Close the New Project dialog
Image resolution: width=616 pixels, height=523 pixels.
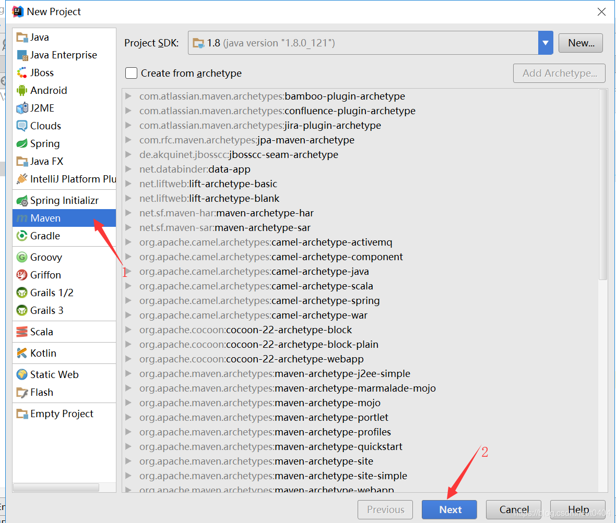601,12
